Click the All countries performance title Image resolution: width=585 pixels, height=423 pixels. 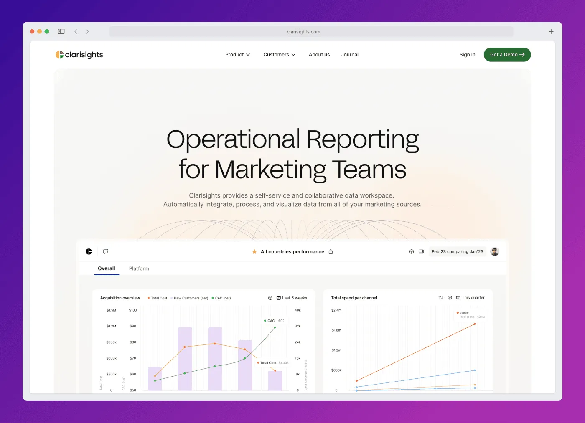(292, 251)
